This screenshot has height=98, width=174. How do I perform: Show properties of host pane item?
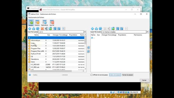coord(64,29)
